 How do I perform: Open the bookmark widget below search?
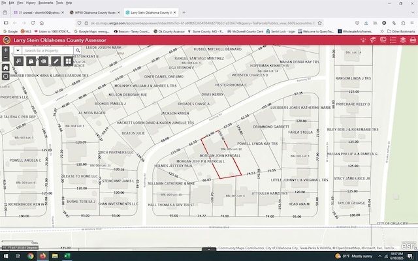pyautogui.click(x=31, y=61)
